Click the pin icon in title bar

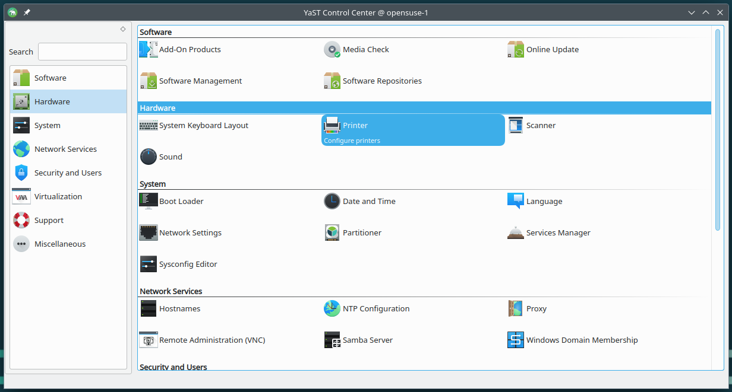[27, 12]
